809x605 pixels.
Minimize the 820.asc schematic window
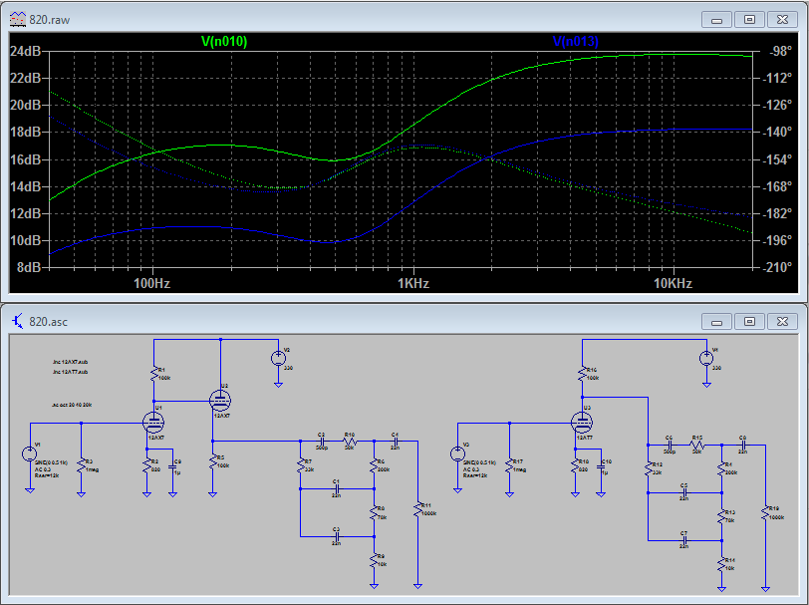pos(717,321)
